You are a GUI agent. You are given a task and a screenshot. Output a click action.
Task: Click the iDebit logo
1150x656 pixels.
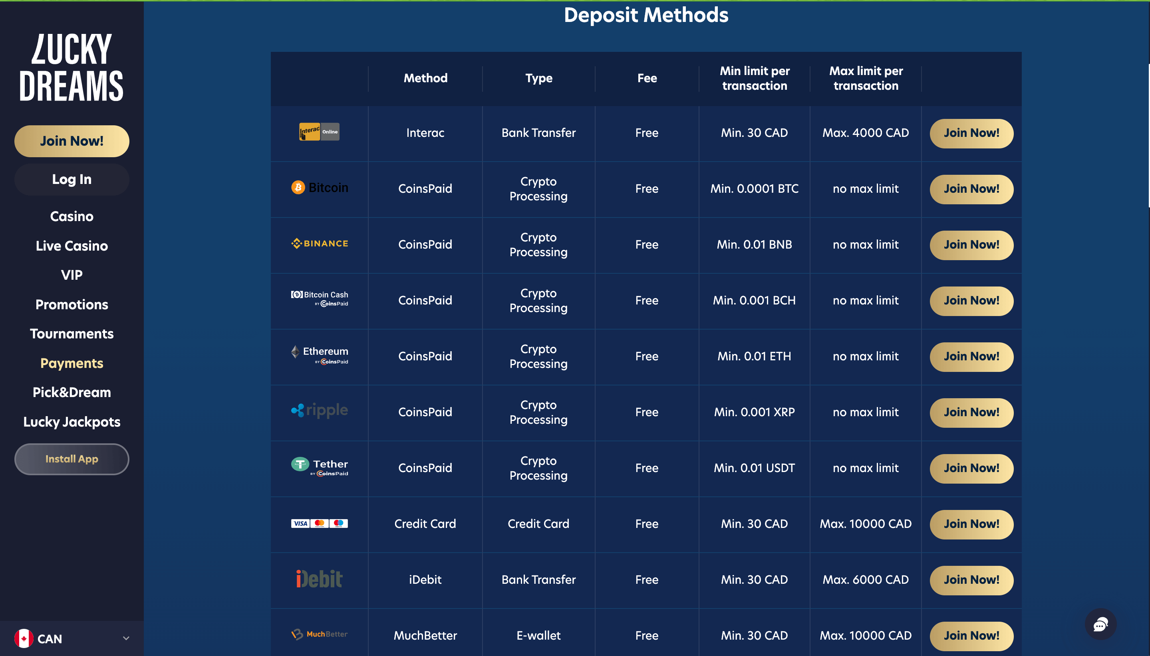(319, 579)
